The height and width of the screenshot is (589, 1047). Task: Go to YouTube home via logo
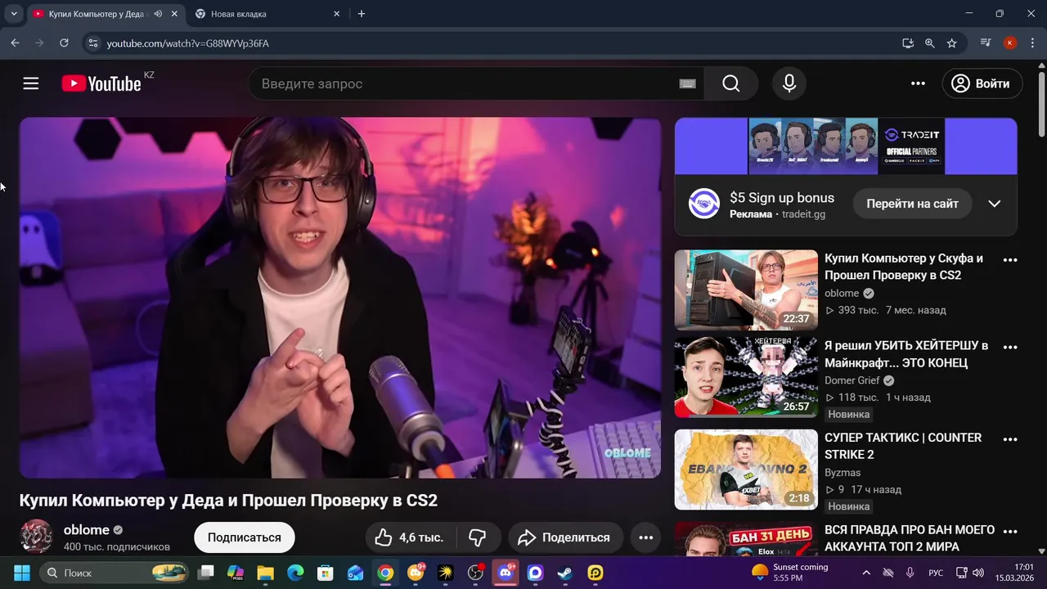[101, 83]
